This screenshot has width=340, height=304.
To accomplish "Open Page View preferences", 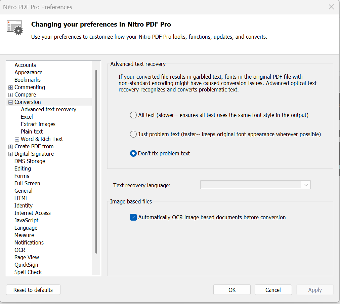I will 27,257.
